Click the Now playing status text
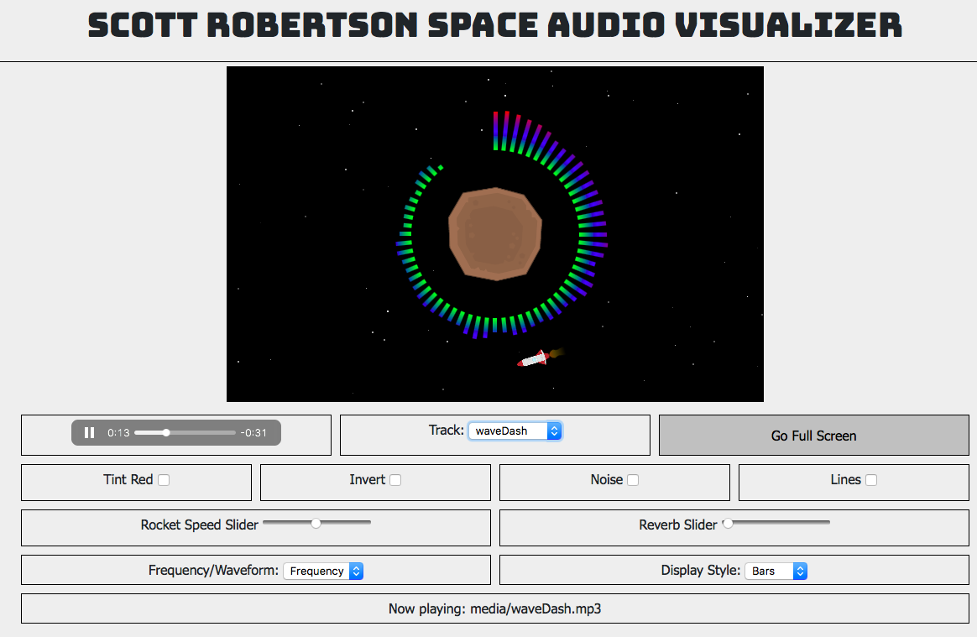This screenshot has height=637, width=977. (x=494, y=608)
